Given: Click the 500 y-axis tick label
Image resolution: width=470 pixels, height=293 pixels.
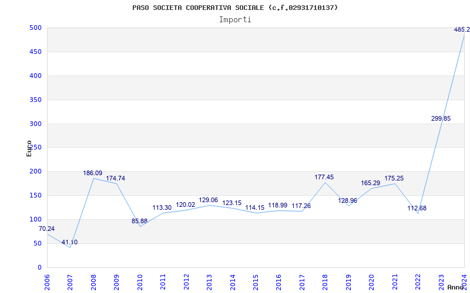Looking at the screenshot, I should pos(35,28).
